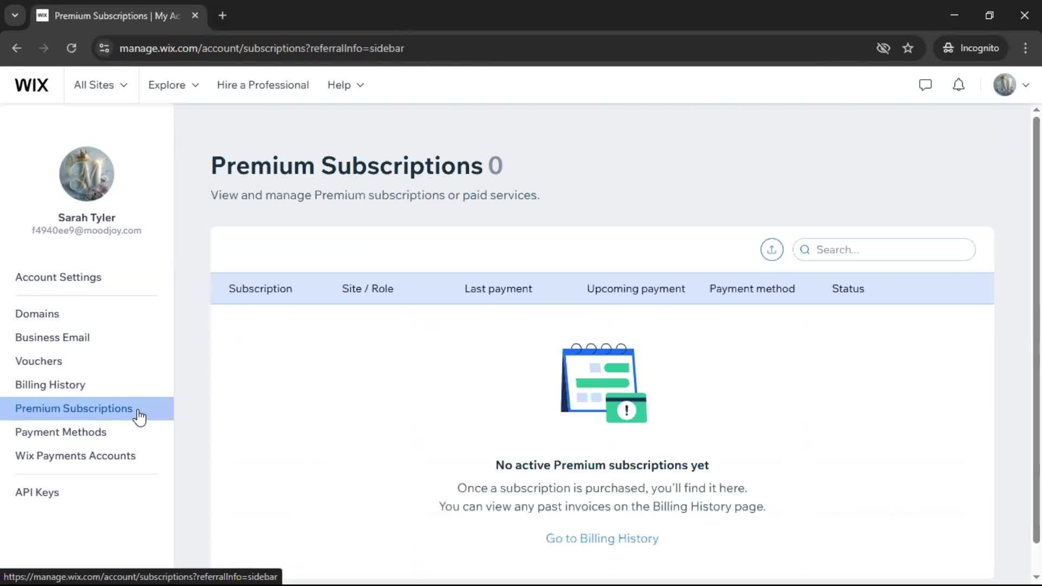Click the email f4940ee9@moodjoy.com
The width and height of the screenshot is (1042, 586).
tap(86, 231)
